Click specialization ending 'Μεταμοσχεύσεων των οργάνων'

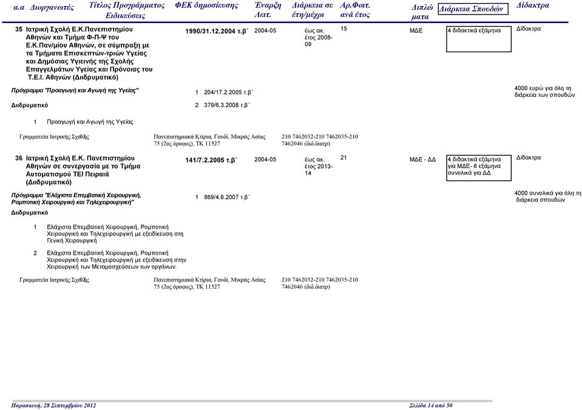[117, 260]
